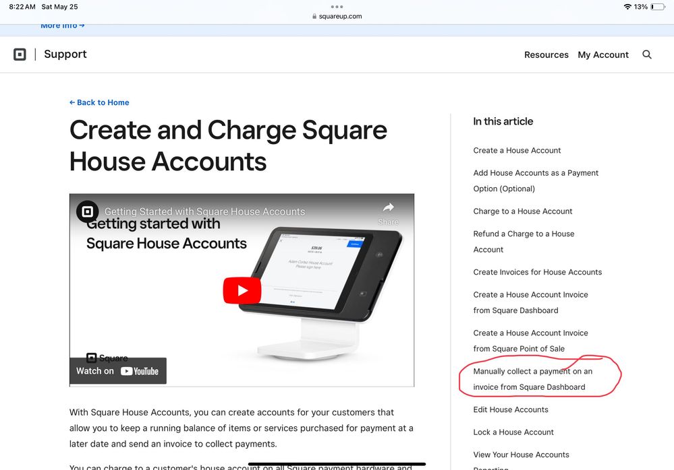Click the Square logo icon in header
Viewport: 674px width, 470px height.
coord(20,55)
